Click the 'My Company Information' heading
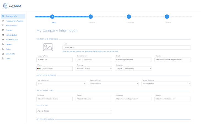 coord(57,30)
